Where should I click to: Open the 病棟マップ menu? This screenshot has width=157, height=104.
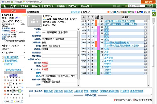coord(49,6)
